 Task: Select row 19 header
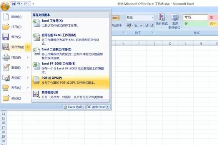pyautogui.click(x=3, y=137)
